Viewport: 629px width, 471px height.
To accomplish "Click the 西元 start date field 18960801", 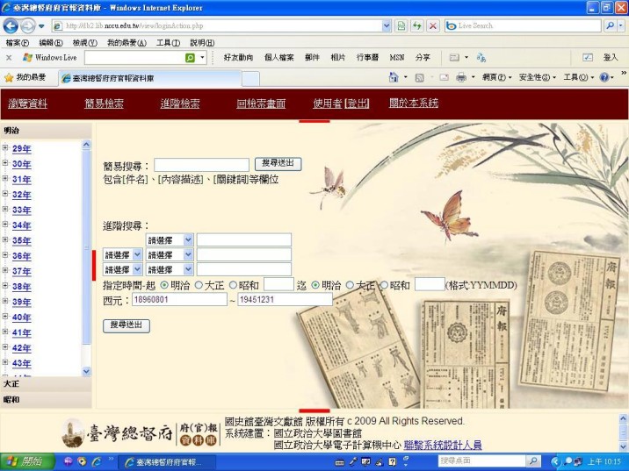I will click(x=179, y=299).
